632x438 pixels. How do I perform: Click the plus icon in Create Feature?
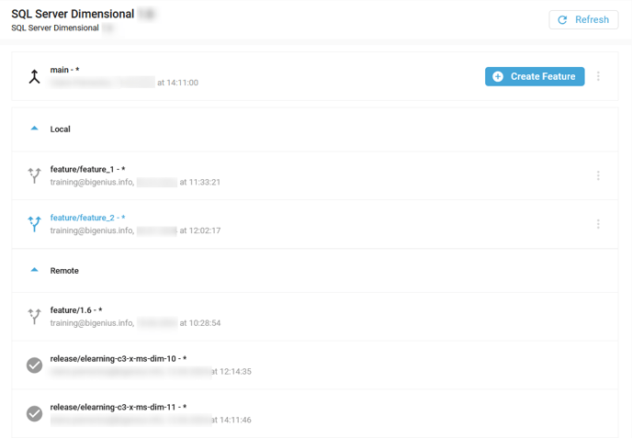(498, 76)
